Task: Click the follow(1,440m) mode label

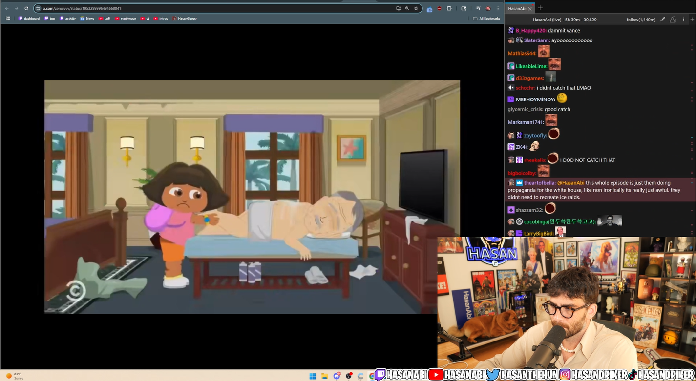Action: [641, 20]
